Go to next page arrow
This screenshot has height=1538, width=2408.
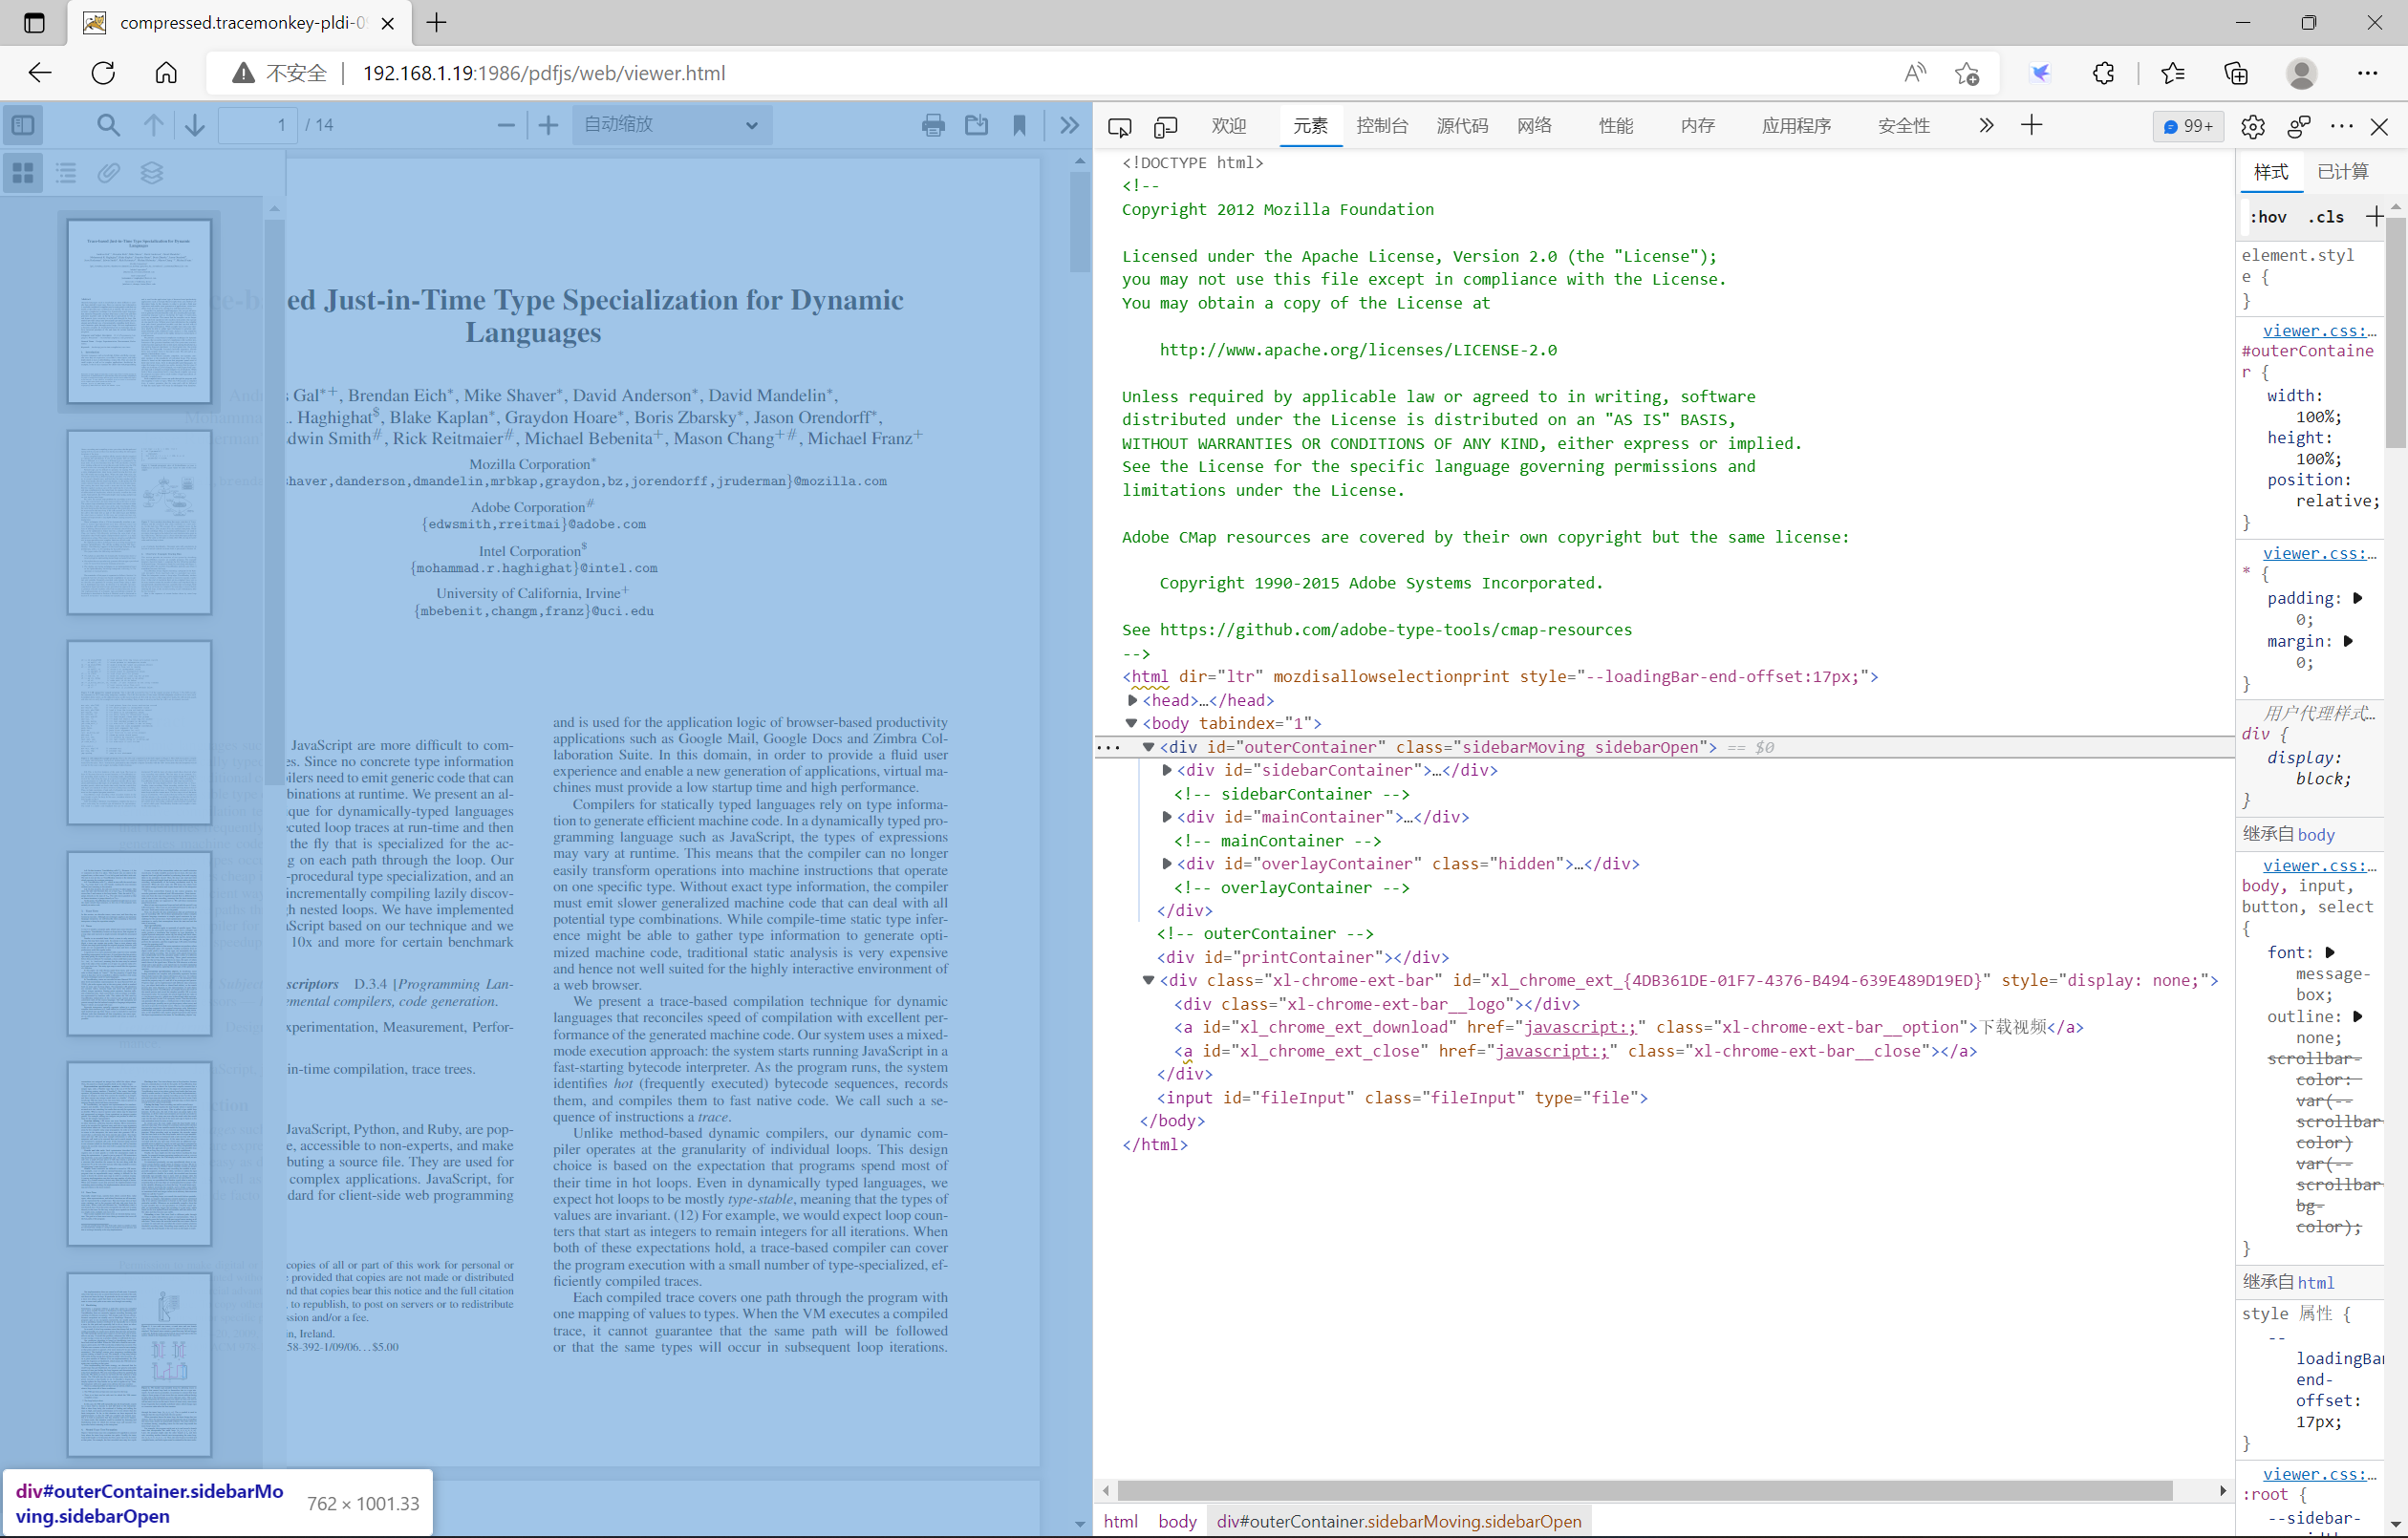pyautogui.click(x=195, y=125)
